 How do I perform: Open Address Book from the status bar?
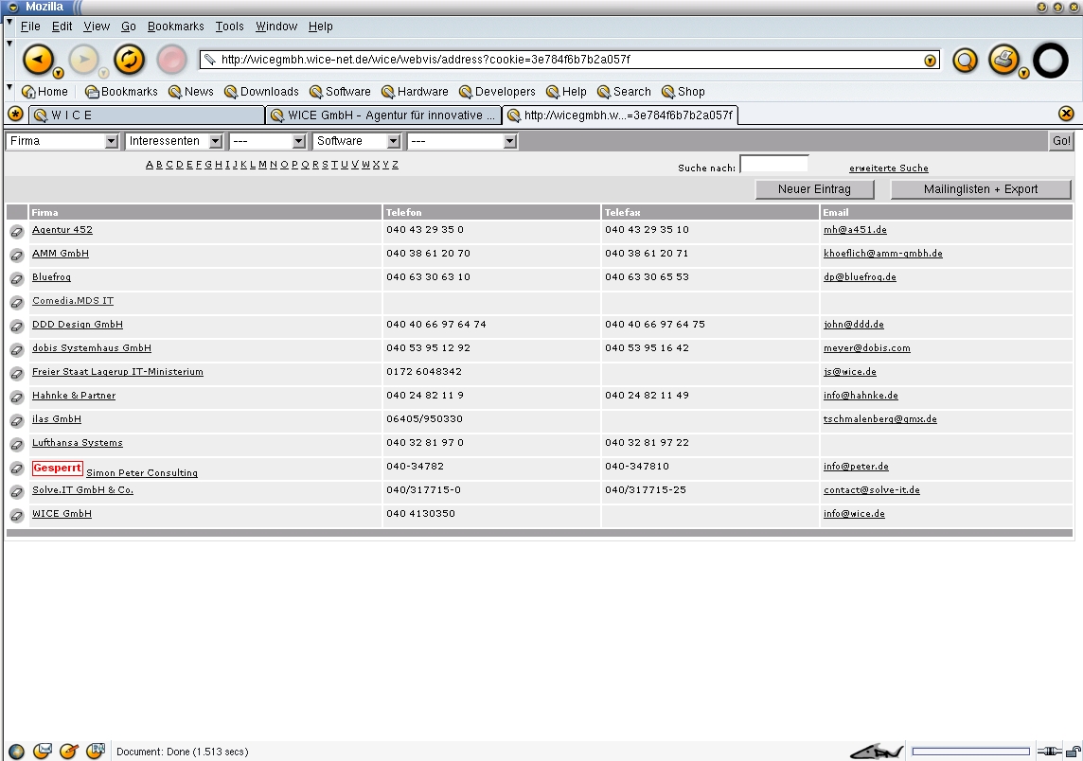click(x=96, y=752)
